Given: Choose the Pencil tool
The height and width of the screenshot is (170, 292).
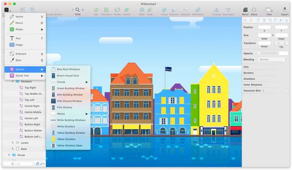Looking at the screenshot, I should (x=25, y=23).
